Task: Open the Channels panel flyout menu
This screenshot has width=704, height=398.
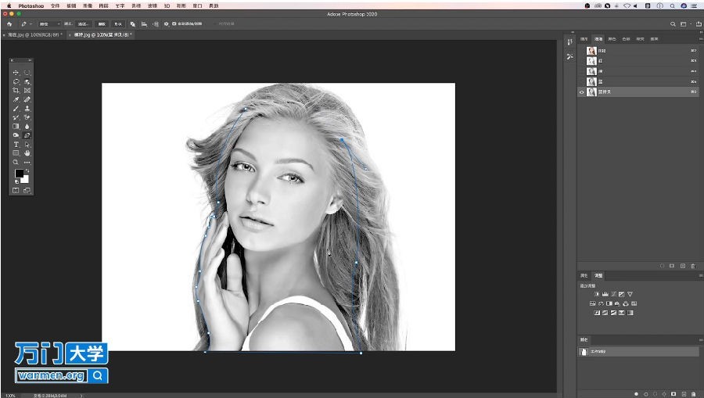Action: tap(701, 39)
